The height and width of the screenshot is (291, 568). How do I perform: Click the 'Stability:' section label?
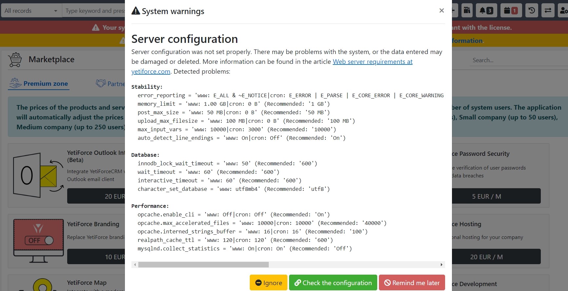[x=147, y=87]
